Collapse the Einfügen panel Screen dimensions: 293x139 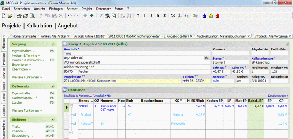tap(53, 120)
